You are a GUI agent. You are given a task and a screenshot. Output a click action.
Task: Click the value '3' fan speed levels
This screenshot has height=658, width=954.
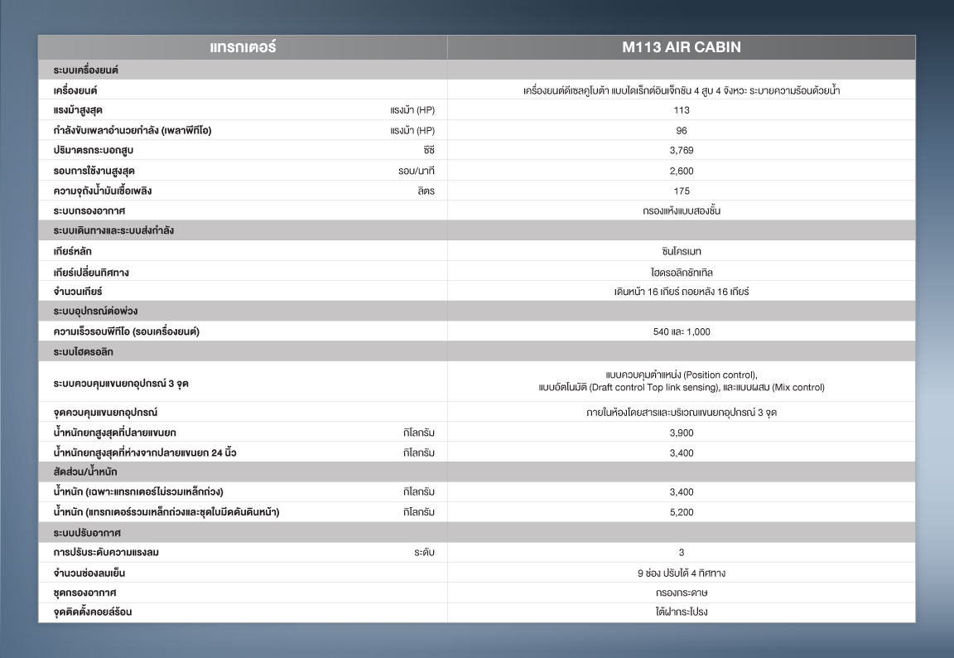(x=682, y=553)
